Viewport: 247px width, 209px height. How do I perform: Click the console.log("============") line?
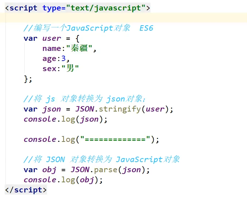pos(91,139)
